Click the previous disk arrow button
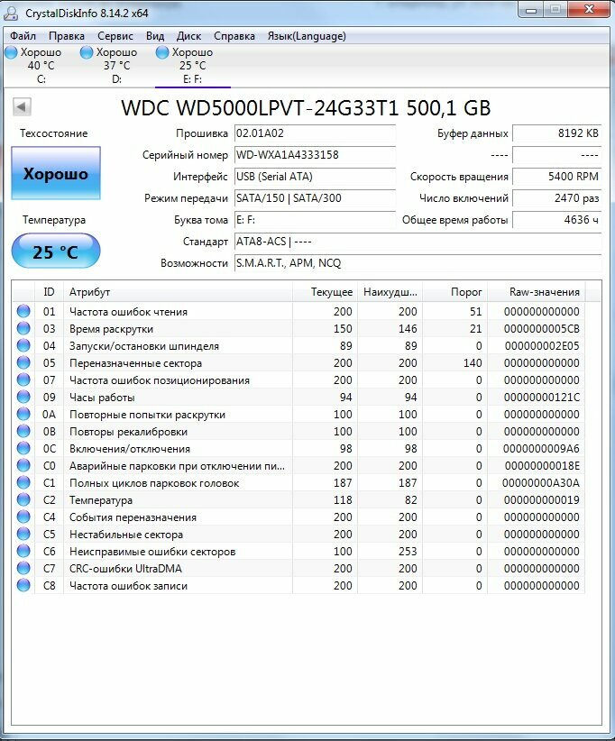615x741 pixels. (x=22, y=106)
